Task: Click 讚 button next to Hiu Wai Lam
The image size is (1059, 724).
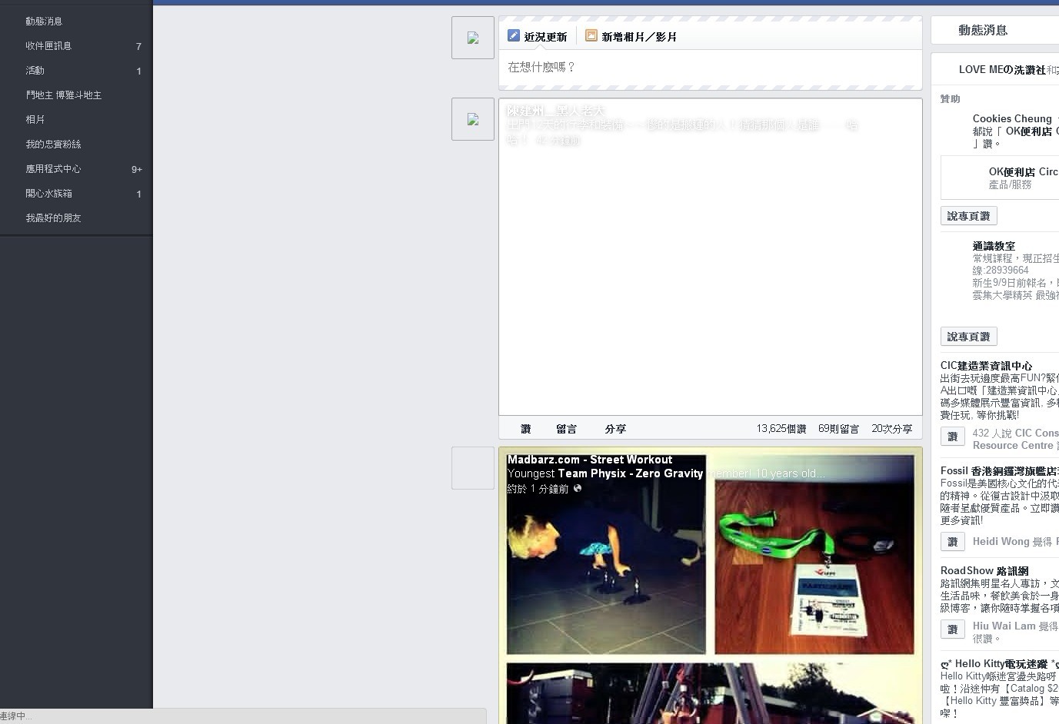Action: (953, 629)
